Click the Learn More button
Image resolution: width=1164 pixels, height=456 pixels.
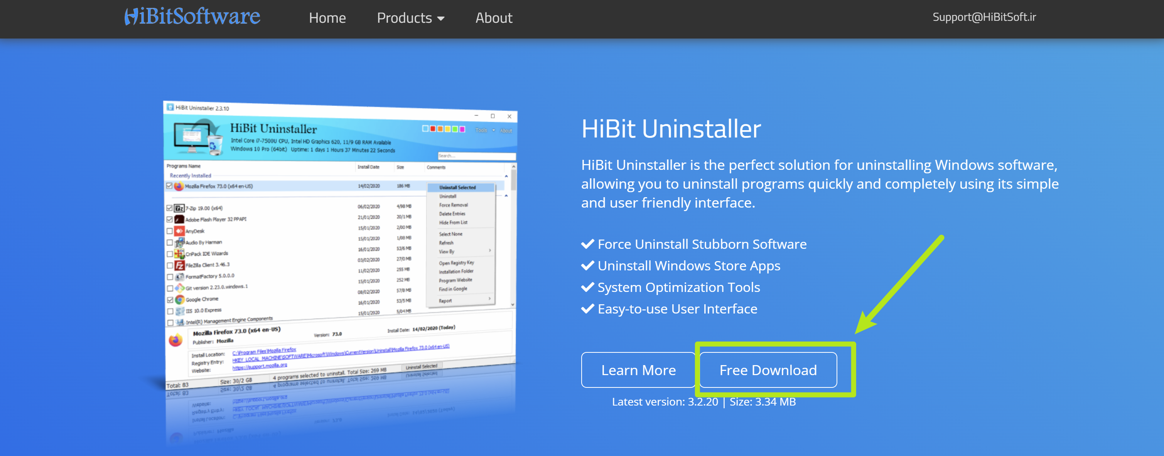point(638,370)
